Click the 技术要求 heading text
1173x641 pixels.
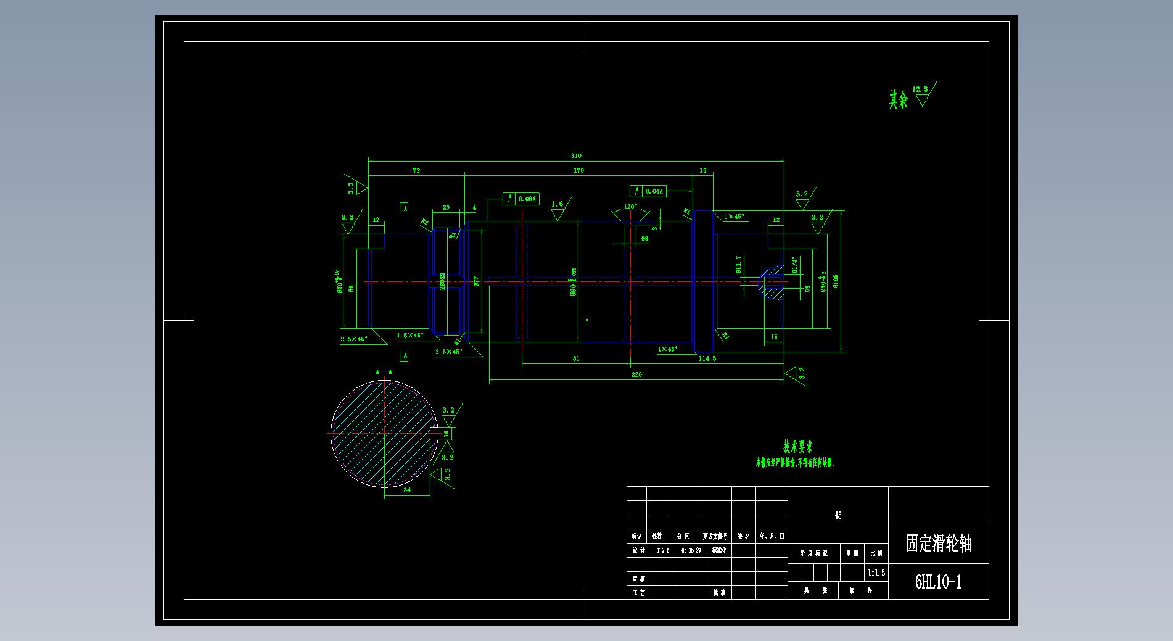(x=798, y=447)
